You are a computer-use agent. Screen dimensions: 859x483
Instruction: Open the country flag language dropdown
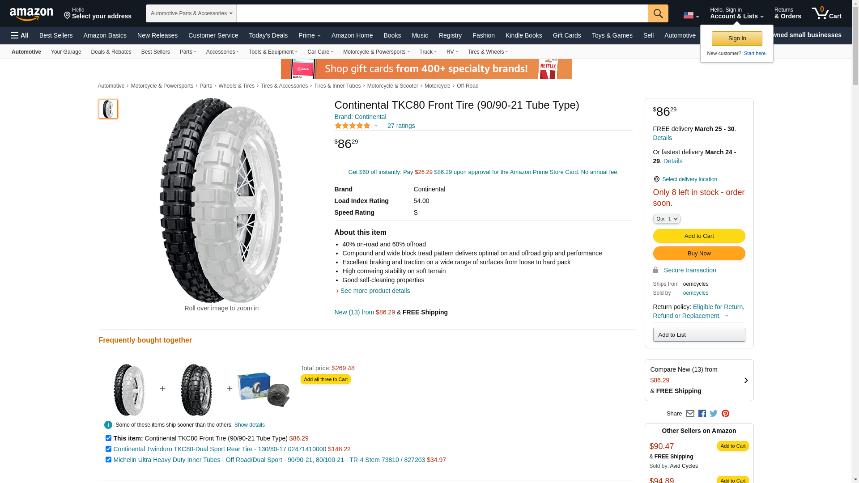click(691, 16)
